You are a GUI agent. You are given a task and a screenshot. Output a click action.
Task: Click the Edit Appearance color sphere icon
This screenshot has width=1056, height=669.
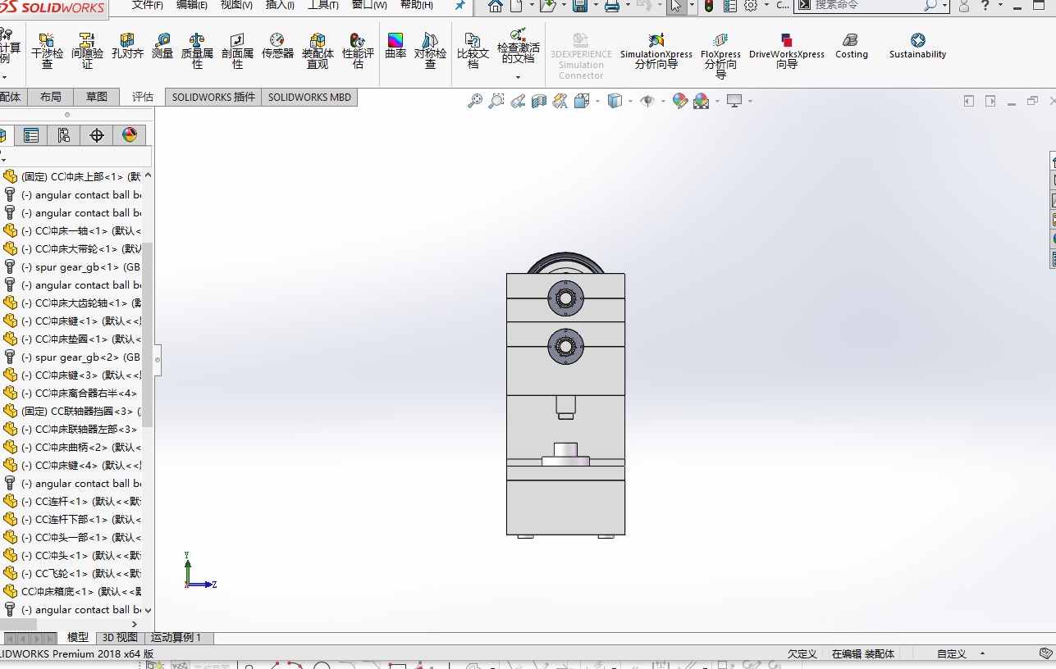[x=679, y=101]
